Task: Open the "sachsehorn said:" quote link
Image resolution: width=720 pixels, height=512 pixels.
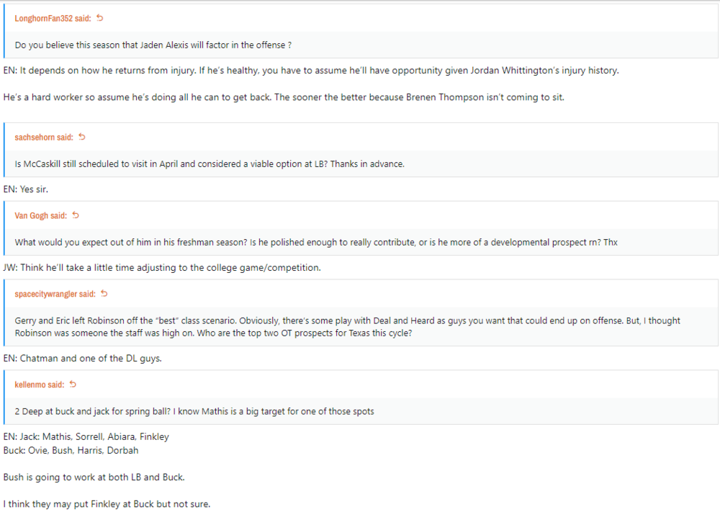Action: pos(44,137)
